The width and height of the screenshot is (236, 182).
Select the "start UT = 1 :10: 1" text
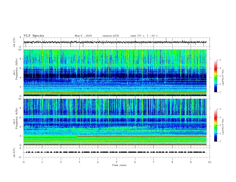[x=144, y=36]
